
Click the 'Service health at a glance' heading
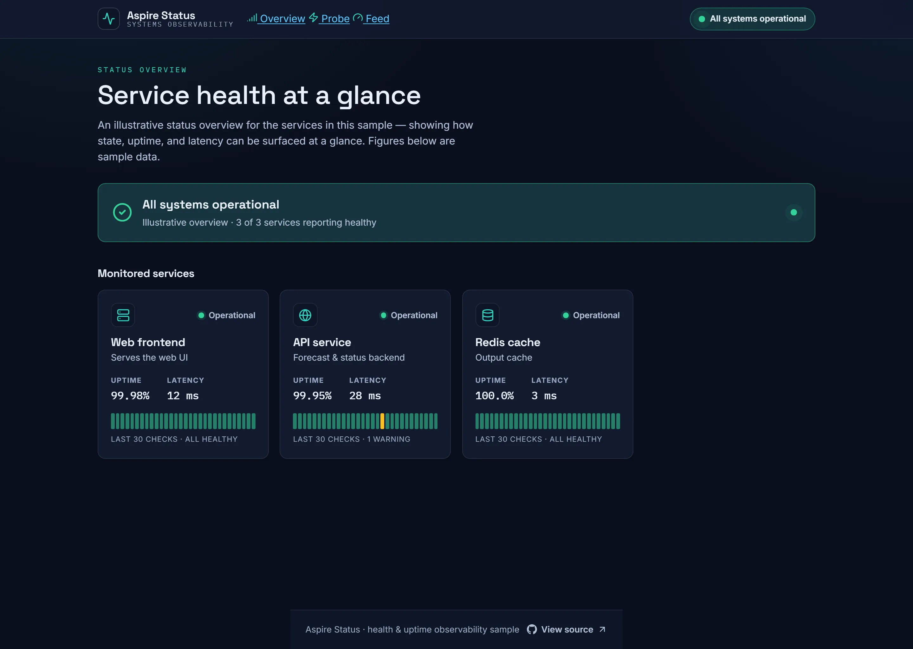(x=259, y=96)
